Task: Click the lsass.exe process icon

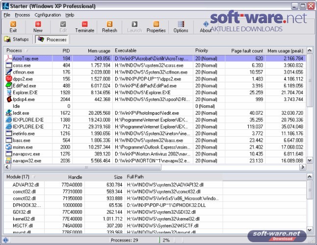Action: click(9, 140)
